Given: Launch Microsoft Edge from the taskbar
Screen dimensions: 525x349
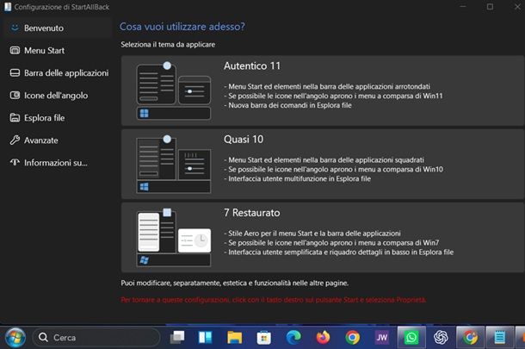Looking at the screenshot, I should (293, 337).
